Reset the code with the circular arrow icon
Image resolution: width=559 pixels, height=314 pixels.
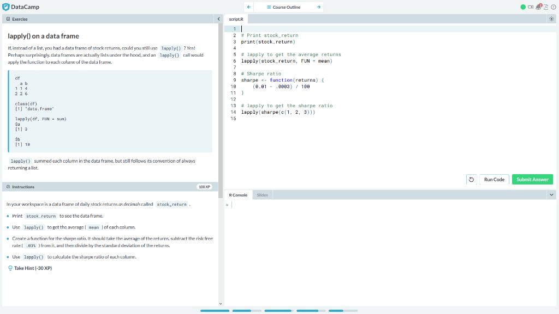pos(471,179)
